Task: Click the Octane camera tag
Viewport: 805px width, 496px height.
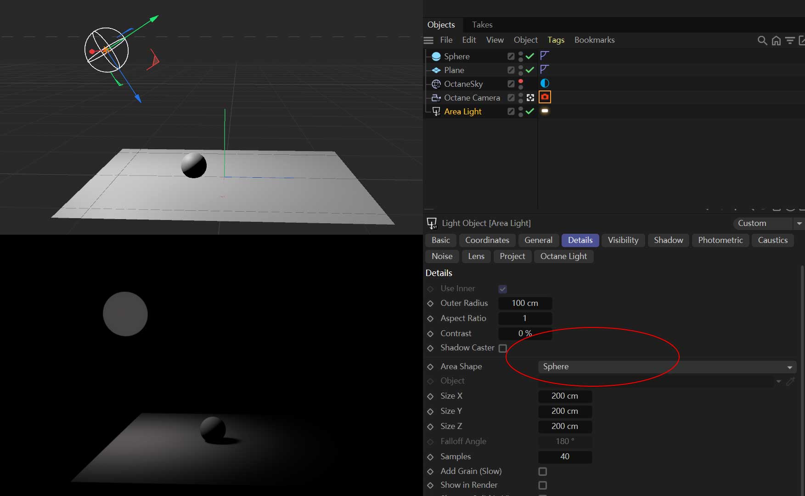Action: click(545, 97)
